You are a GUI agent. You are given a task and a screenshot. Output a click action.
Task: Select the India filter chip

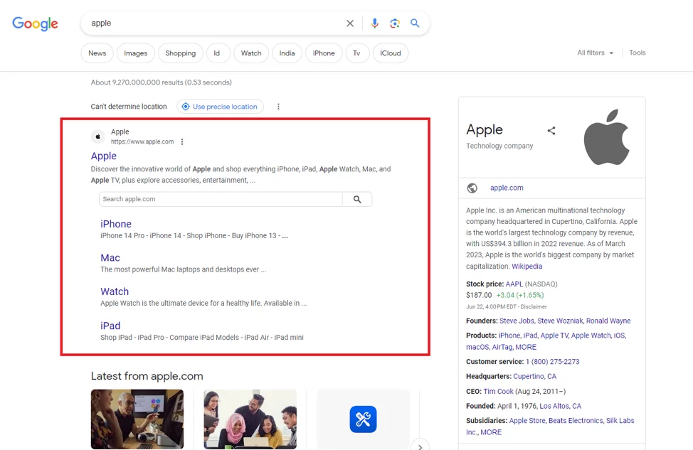[x=287, y=53]
